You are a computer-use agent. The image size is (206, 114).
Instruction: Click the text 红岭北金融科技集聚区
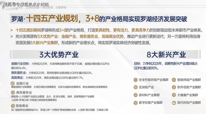coord(69,87)
